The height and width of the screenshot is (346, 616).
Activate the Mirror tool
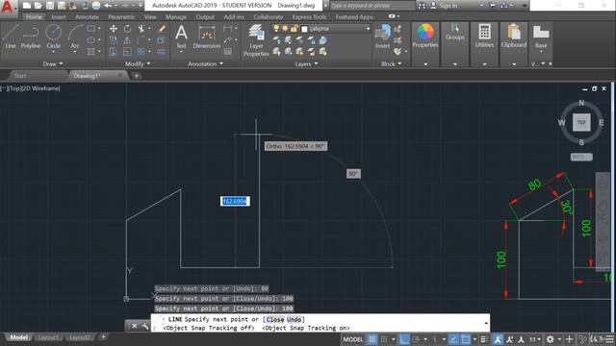(x=127, y=40)
